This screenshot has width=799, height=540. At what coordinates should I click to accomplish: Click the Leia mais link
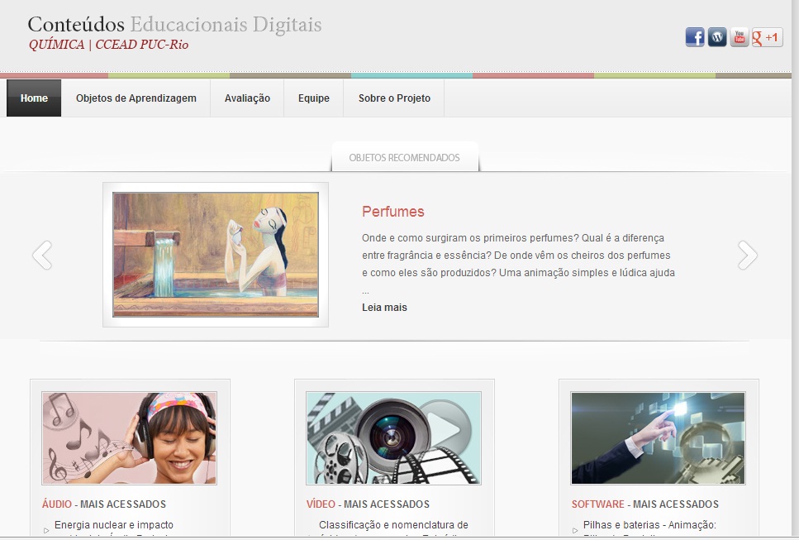384,308
